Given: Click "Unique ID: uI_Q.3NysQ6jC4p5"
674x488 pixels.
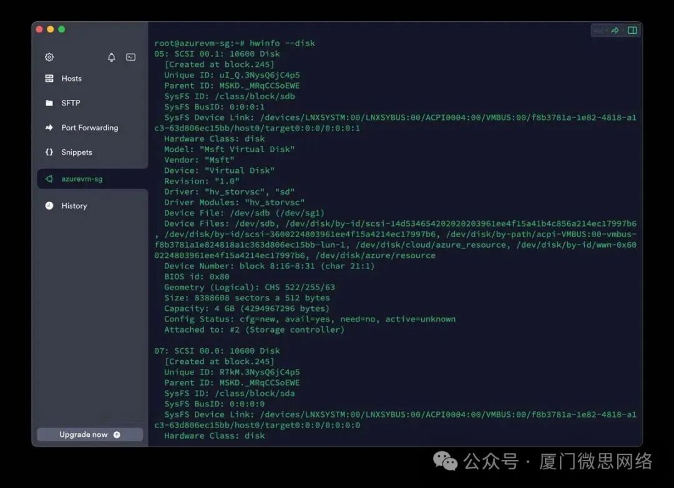Looking at the screenshot, I should [232, 76].
